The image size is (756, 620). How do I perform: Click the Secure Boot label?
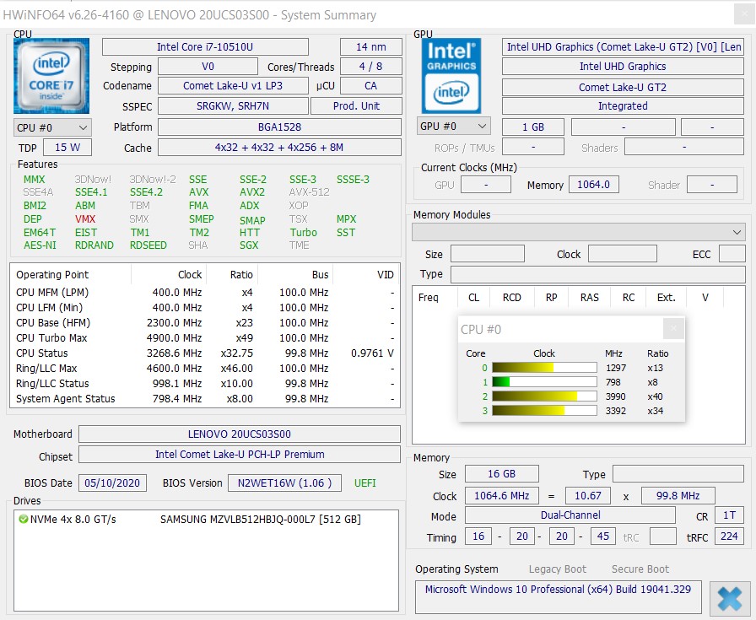(x=640, y=569)
